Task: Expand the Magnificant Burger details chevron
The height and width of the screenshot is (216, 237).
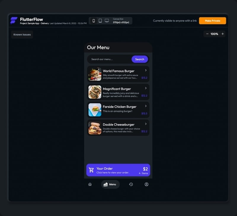Action: 145,88
